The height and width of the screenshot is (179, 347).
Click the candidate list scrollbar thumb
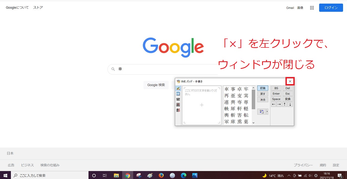(253, 100)
